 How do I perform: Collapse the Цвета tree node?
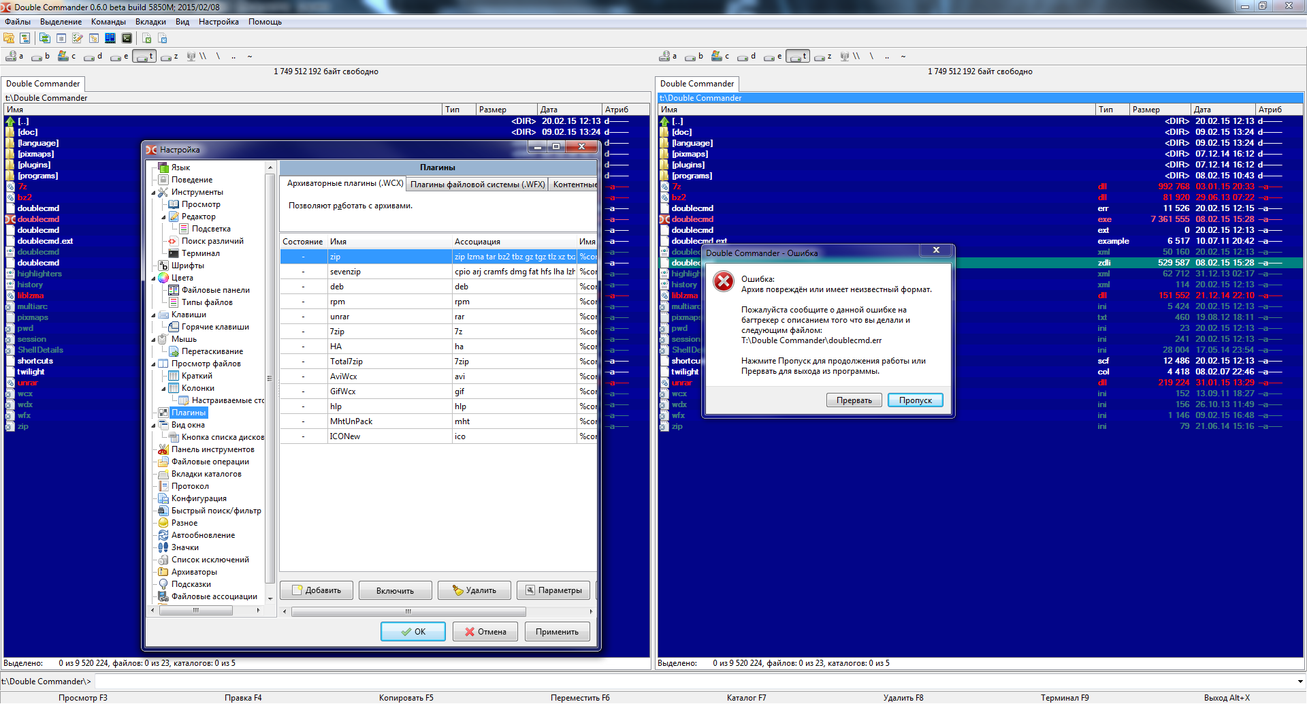click(x=154, y=278)
